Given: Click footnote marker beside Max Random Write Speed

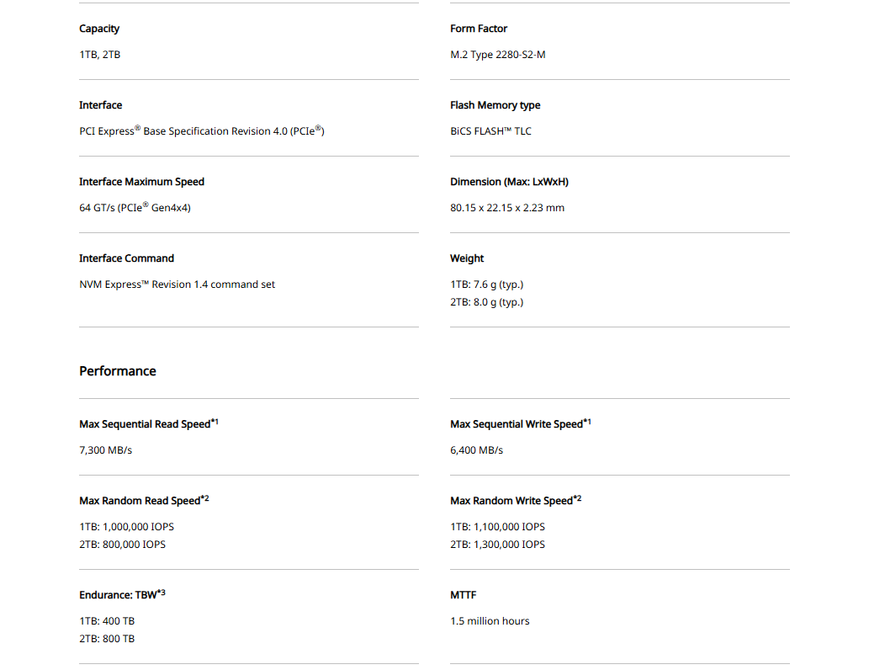Looking at the screenshot, I should coord(577,498).
